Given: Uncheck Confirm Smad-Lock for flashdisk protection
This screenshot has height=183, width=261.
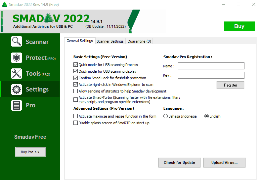Looking at the screenshot, I should pos(75,78).
